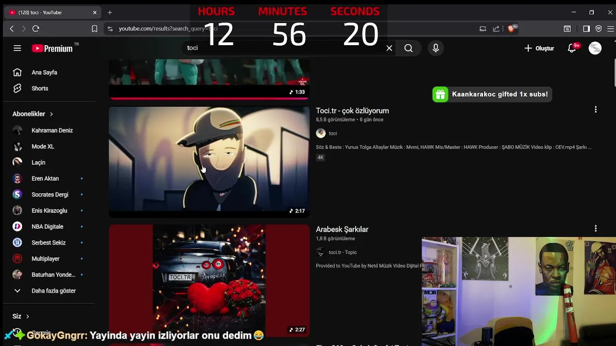Open Serbest Sekiz channel
Viewport: 616px width, 346px height.
tap(49, 243)
